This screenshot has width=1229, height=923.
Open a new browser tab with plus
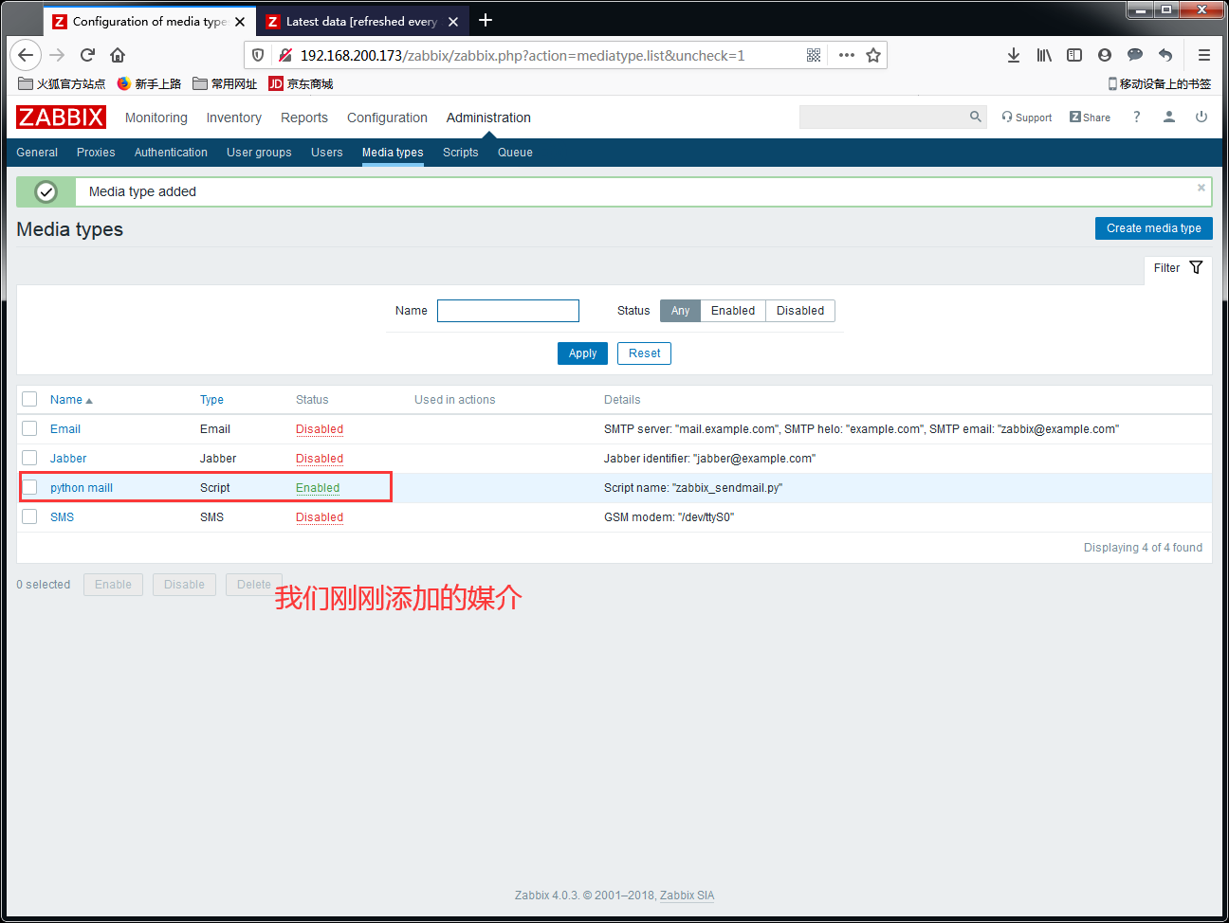click(486, 20)
